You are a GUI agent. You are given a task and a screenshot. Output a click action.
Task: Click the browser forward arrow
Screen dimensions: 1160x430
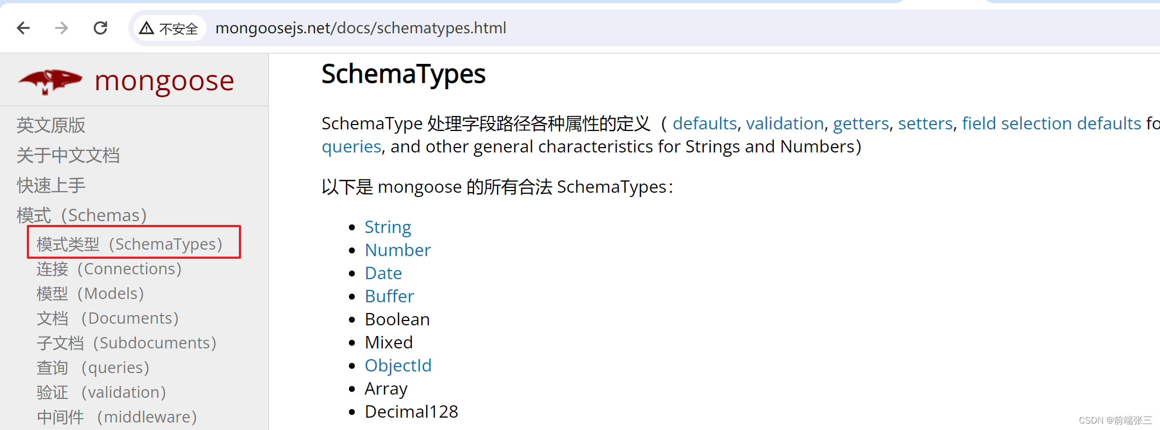62,28
